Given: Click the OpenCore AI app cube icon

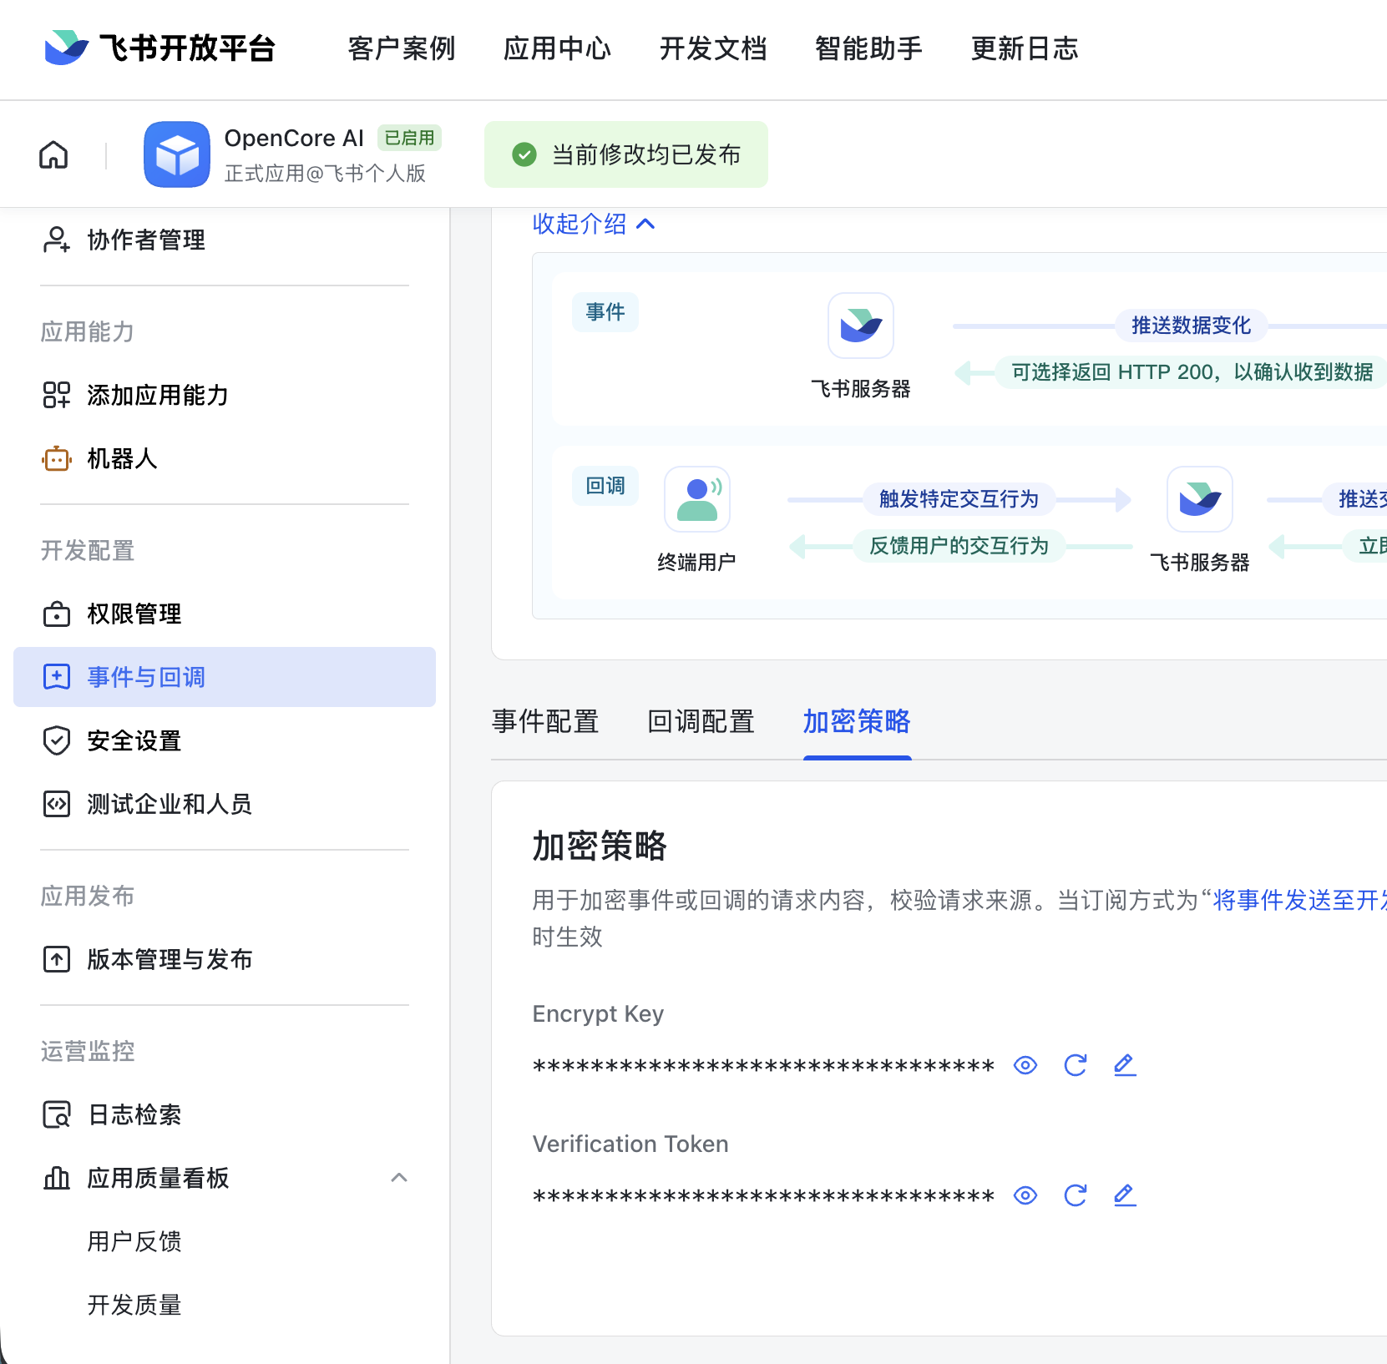Looking at the screenshot, I should 177,154.
